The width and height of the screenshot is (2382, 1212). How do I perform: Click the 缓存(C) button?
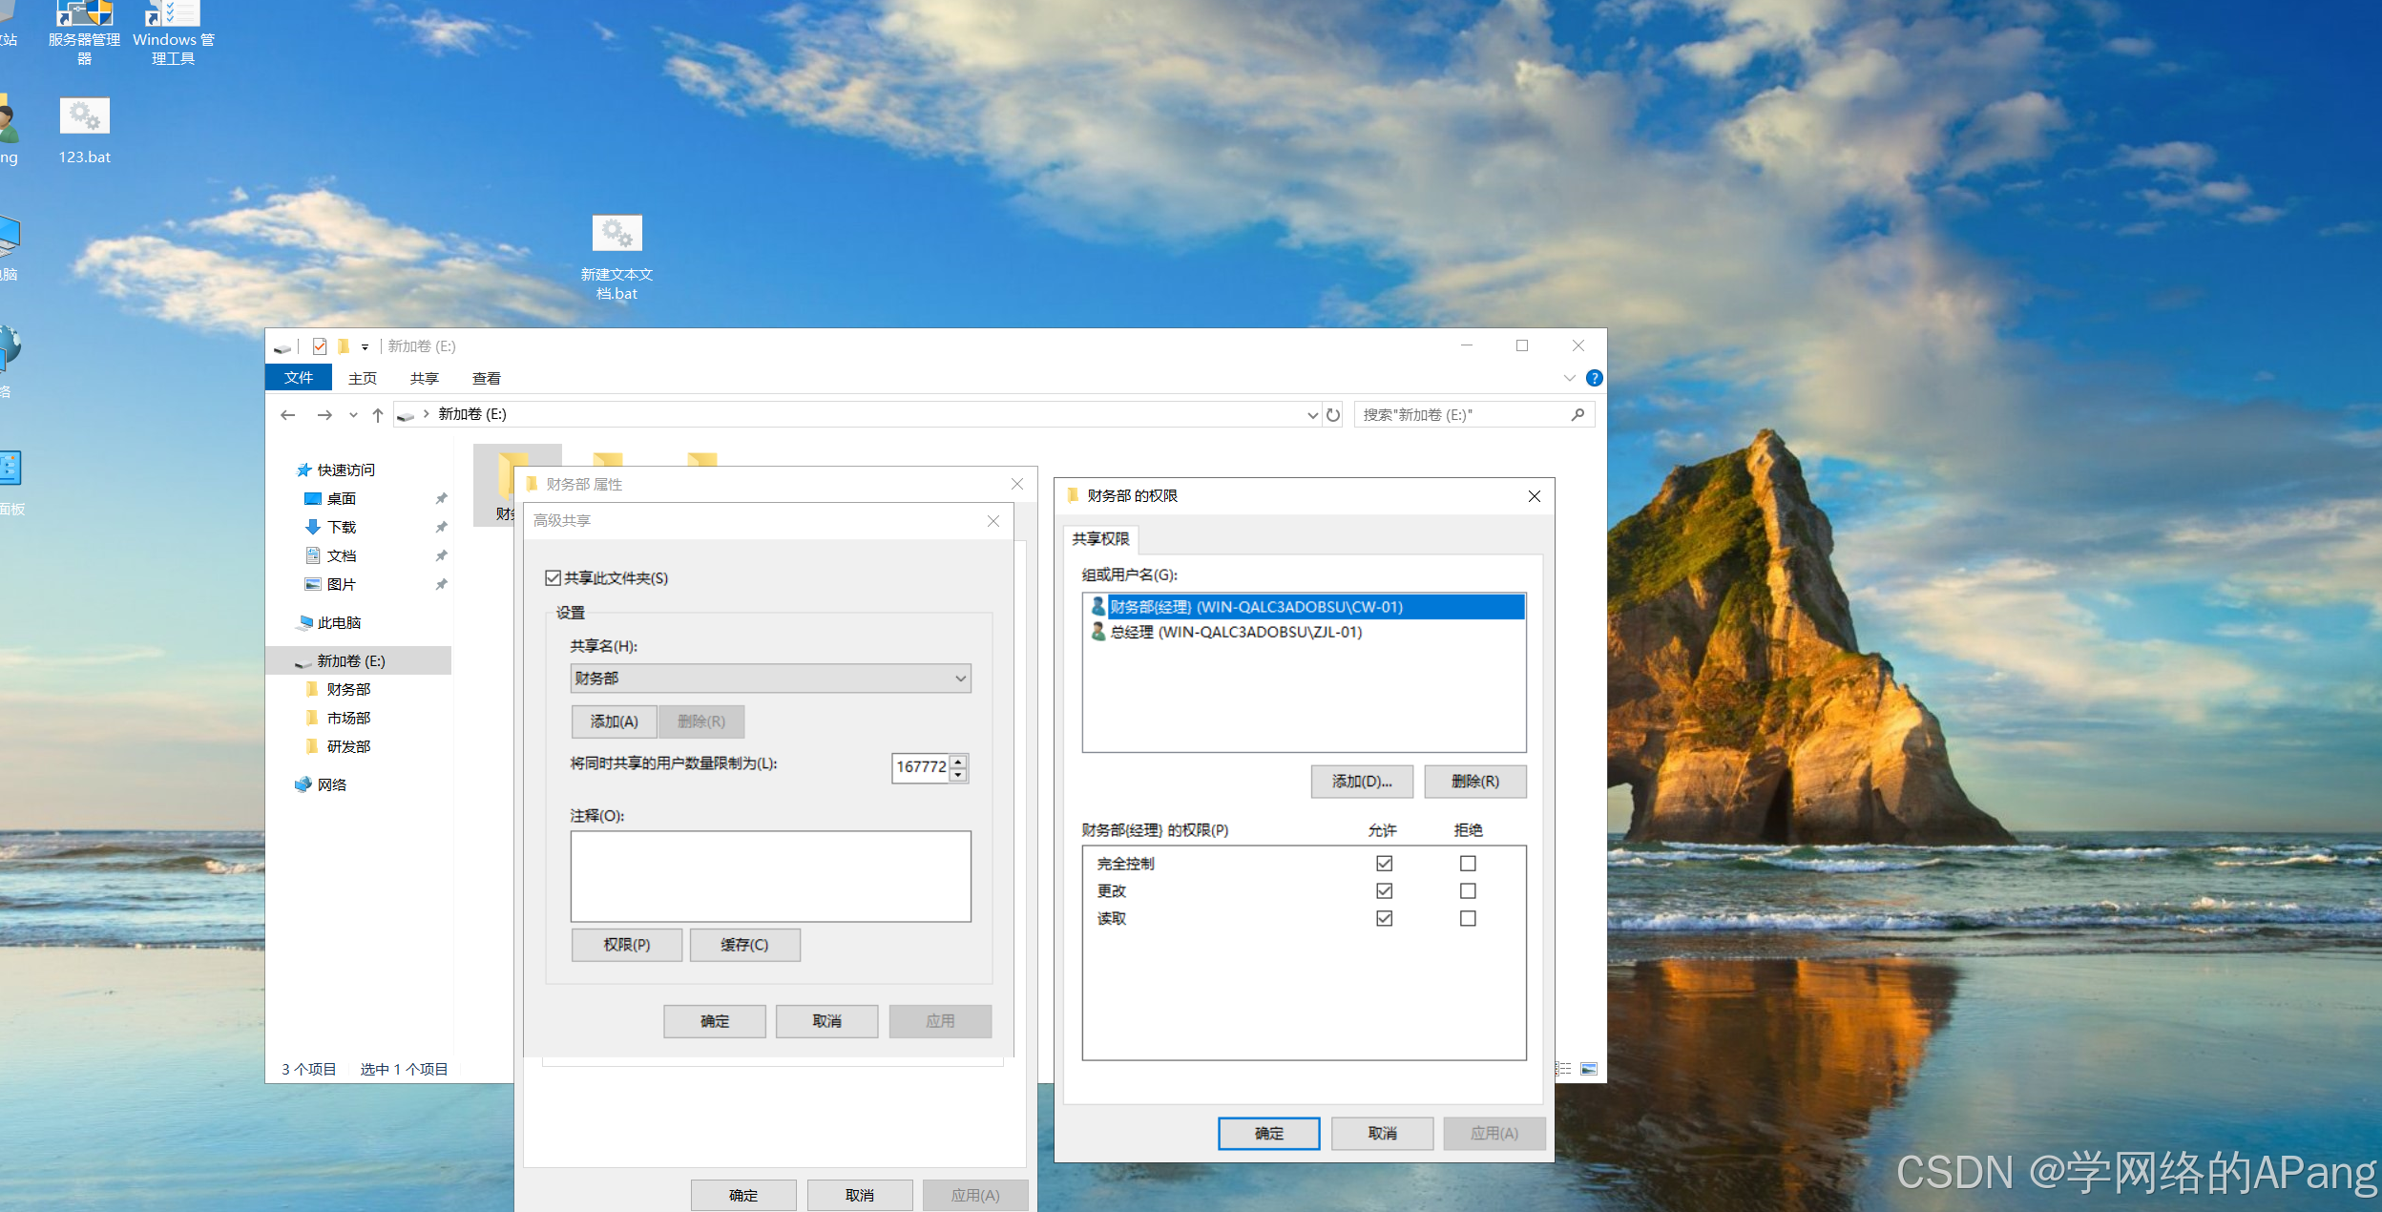[744, 945]
